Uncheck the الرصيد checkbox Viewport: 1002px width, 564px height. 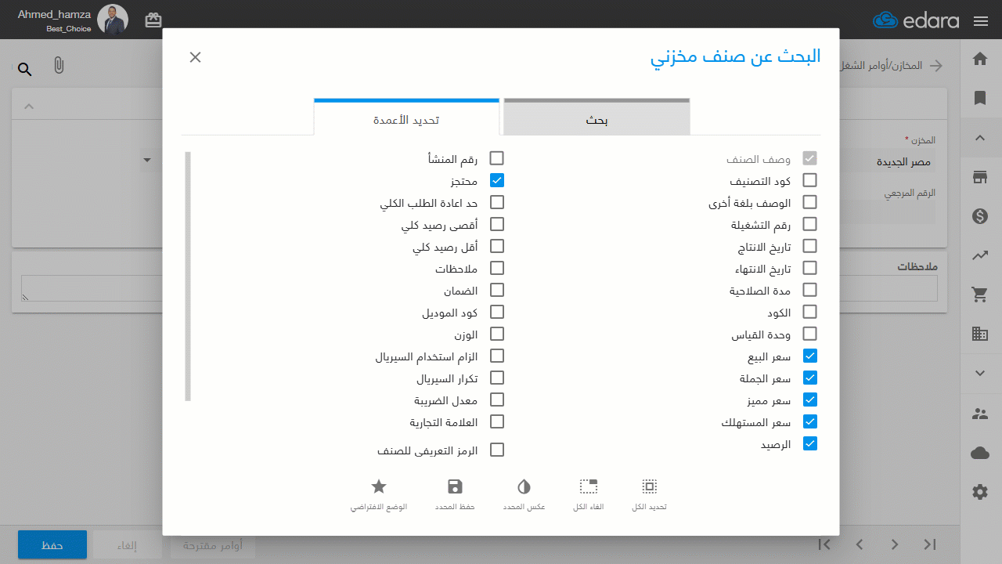tap(810, 443)
